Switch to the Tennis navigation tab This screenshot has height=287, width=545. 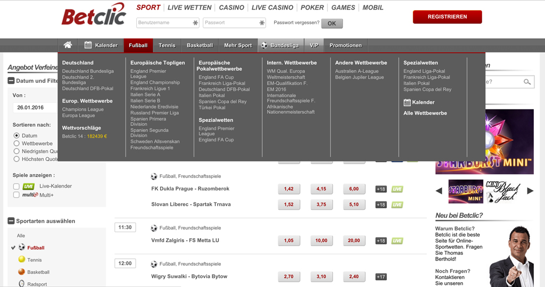(x=167, y=46)
